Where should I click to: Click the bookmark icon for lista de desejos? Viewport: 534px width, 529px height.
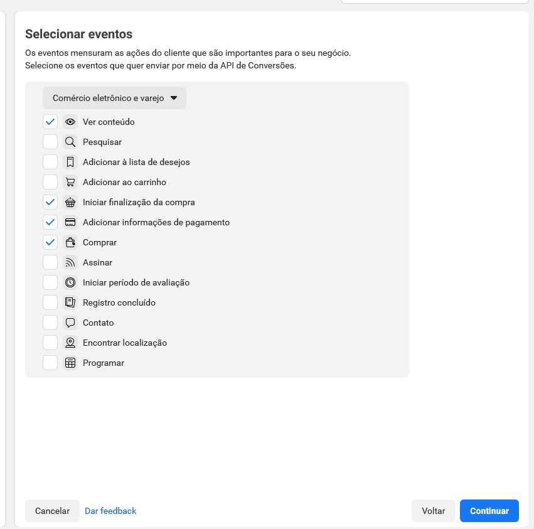click(x=70, y=162)
